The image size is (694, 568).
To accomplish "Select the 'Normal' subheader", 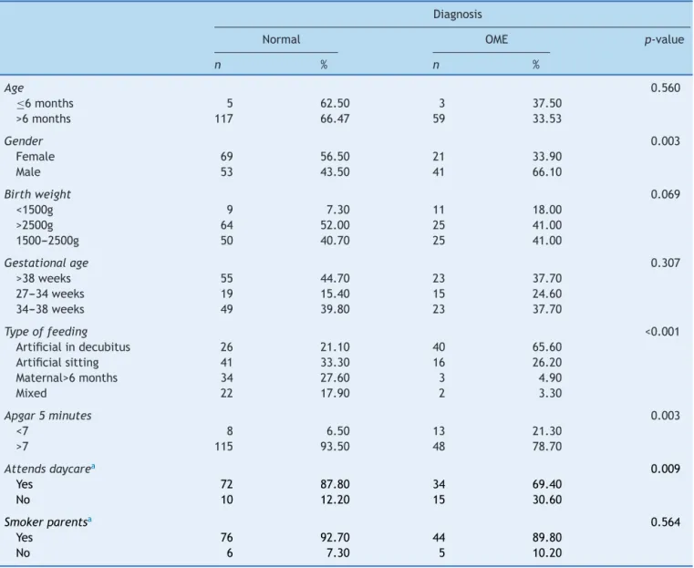I will [281, 39].
